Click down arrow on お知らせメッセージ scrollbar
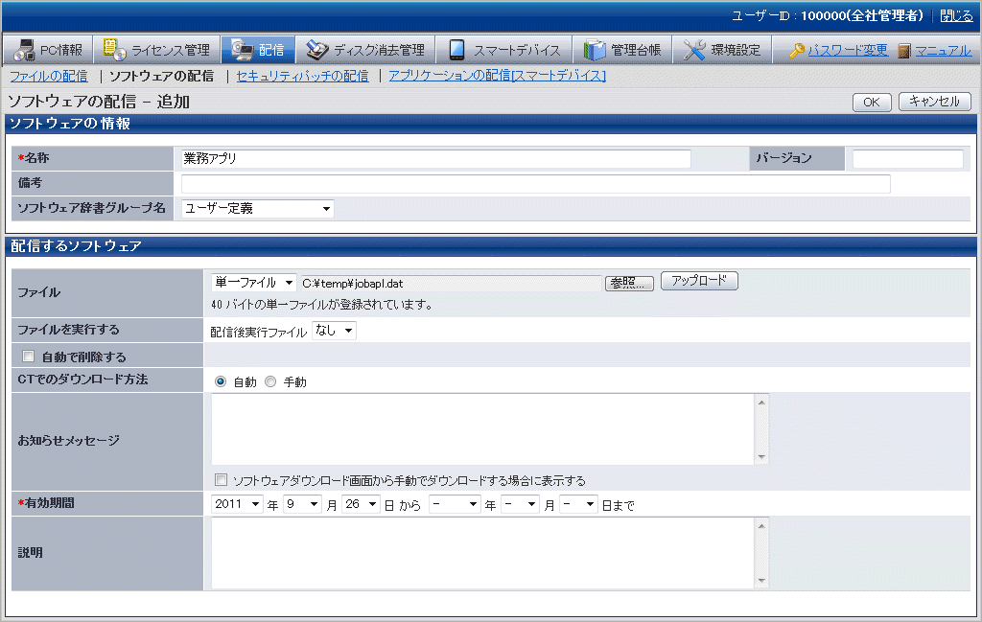The image size is (982, 622). point(761,457)
